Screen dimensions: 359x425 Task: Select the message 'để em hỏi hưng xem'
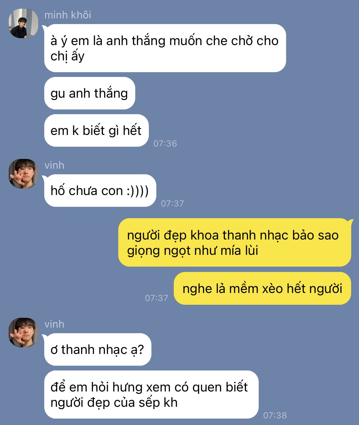pyautogui.click(x=151, y=395)
